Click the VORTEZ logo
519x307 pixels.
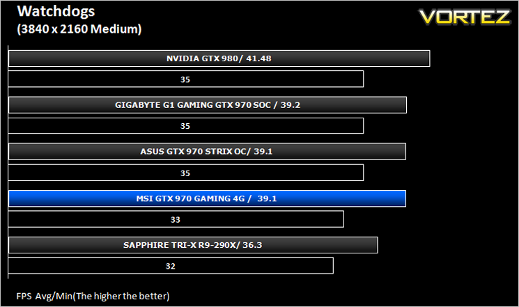(x=465, y=17)
